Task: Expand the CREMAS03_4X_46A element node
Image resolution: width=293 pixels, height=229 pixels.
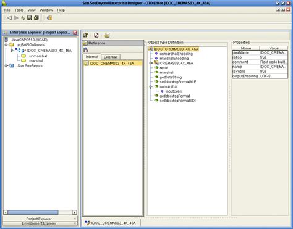Action: coord(151,63)
